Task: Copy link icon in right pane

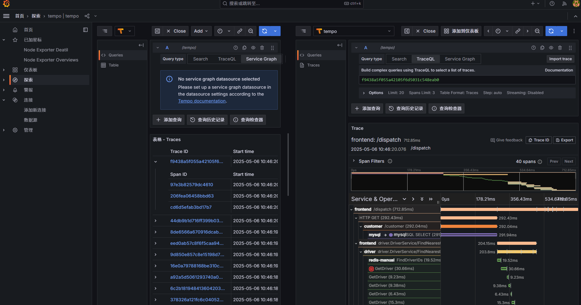Action: [518, 31]
